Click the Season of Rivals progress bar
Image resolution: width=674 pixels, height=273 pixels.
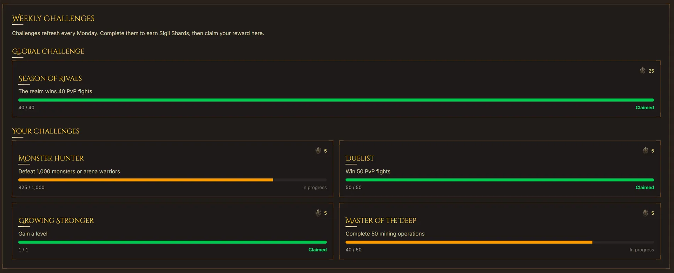336,100
